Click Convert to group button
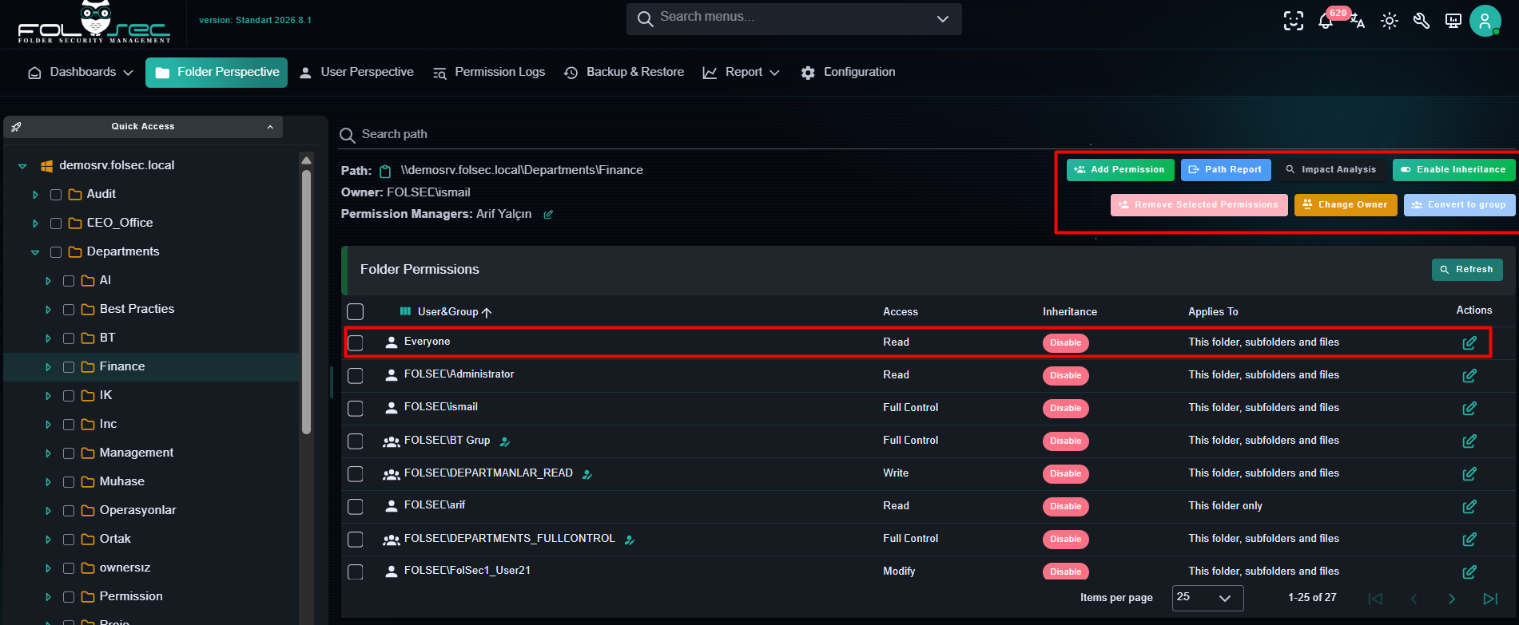Viewport: 1519px width, 625px height. (1459, 205)
